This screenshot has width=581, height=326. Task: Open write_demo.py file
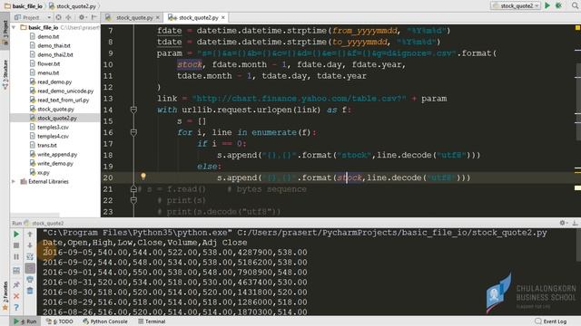click(x=55, y=163)
